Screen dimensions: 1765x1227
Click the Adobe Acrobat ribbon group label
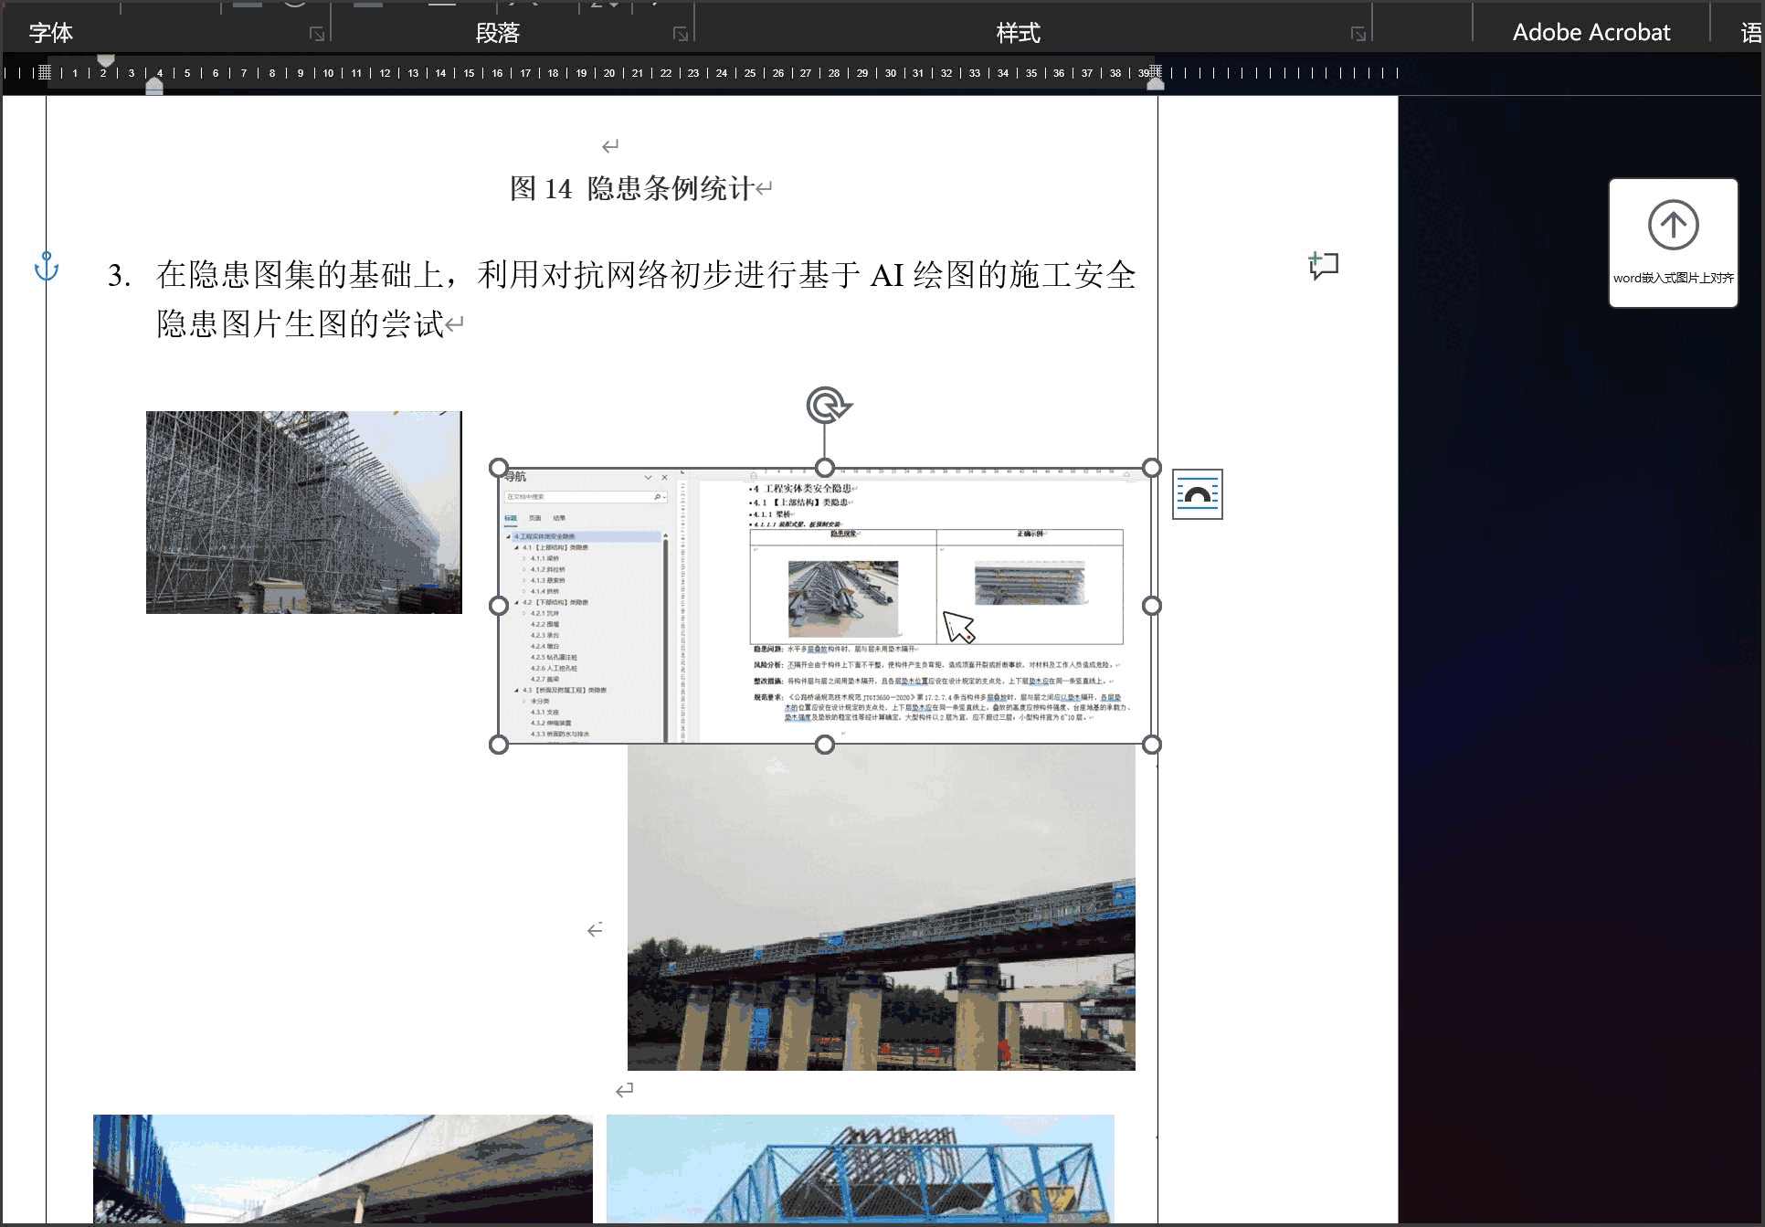[x=1591, y=33]
